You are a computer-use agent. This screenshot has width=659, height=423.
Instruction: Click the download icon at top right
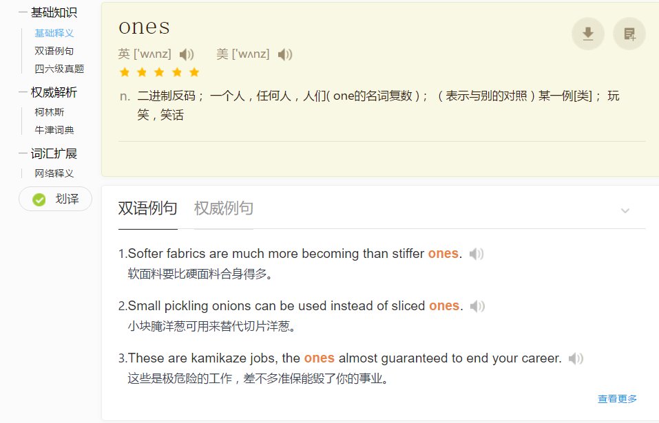(x=587, y=34)
